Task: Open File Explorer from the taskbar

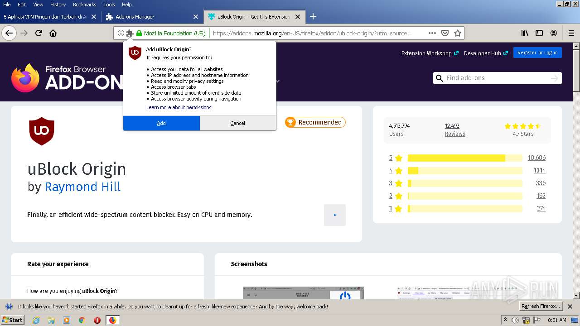Action: [x=51, y=320]
